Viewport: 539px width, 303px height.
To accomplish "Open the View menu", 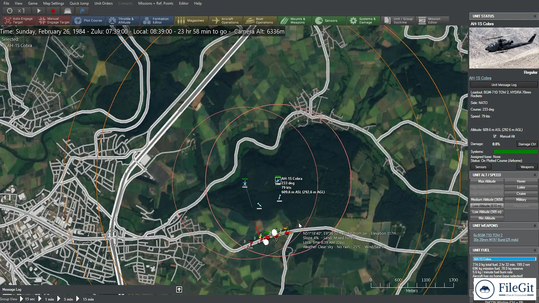I will point(19,3).
